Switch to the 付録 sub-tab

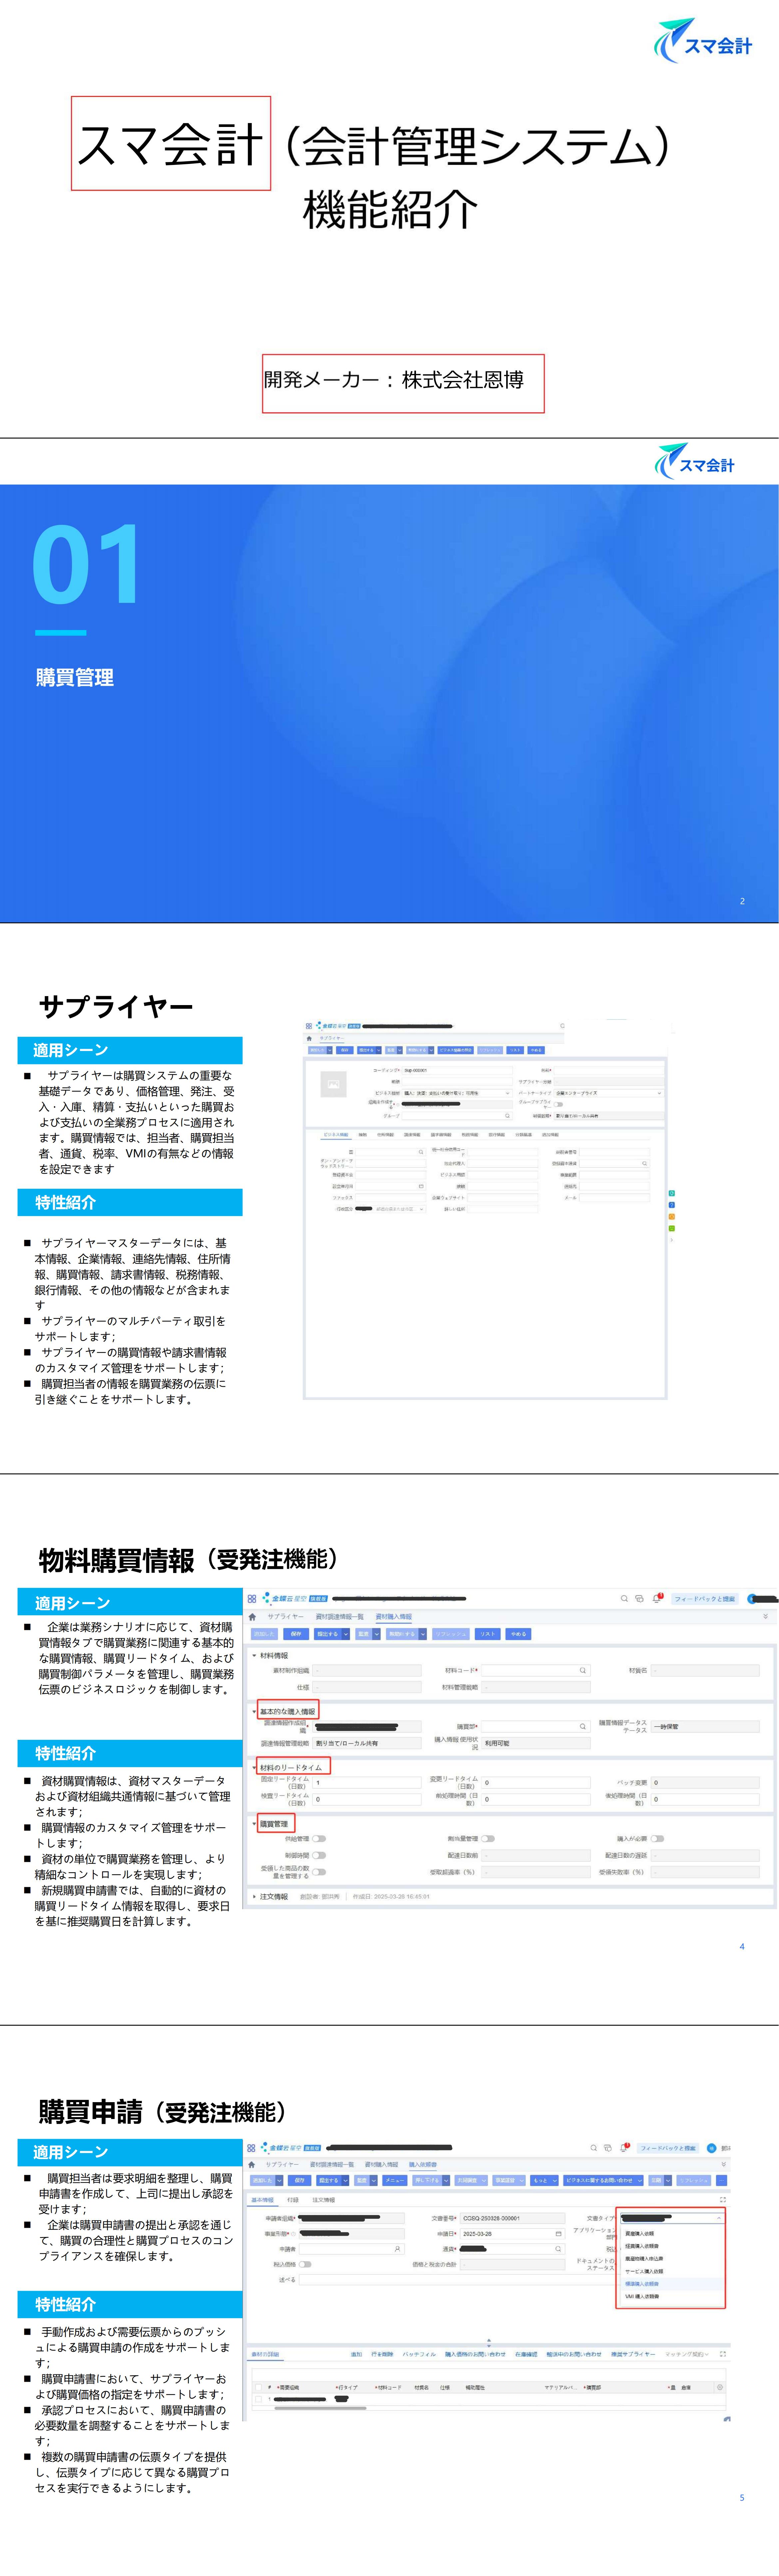coord(293,2200)
